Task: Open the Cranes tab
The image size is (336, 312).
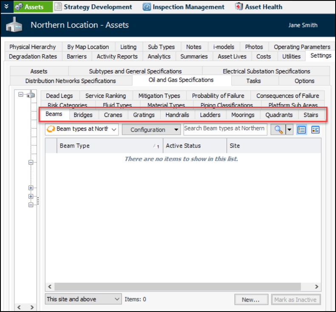Action: pyautogui.click(x=113, y=115)
